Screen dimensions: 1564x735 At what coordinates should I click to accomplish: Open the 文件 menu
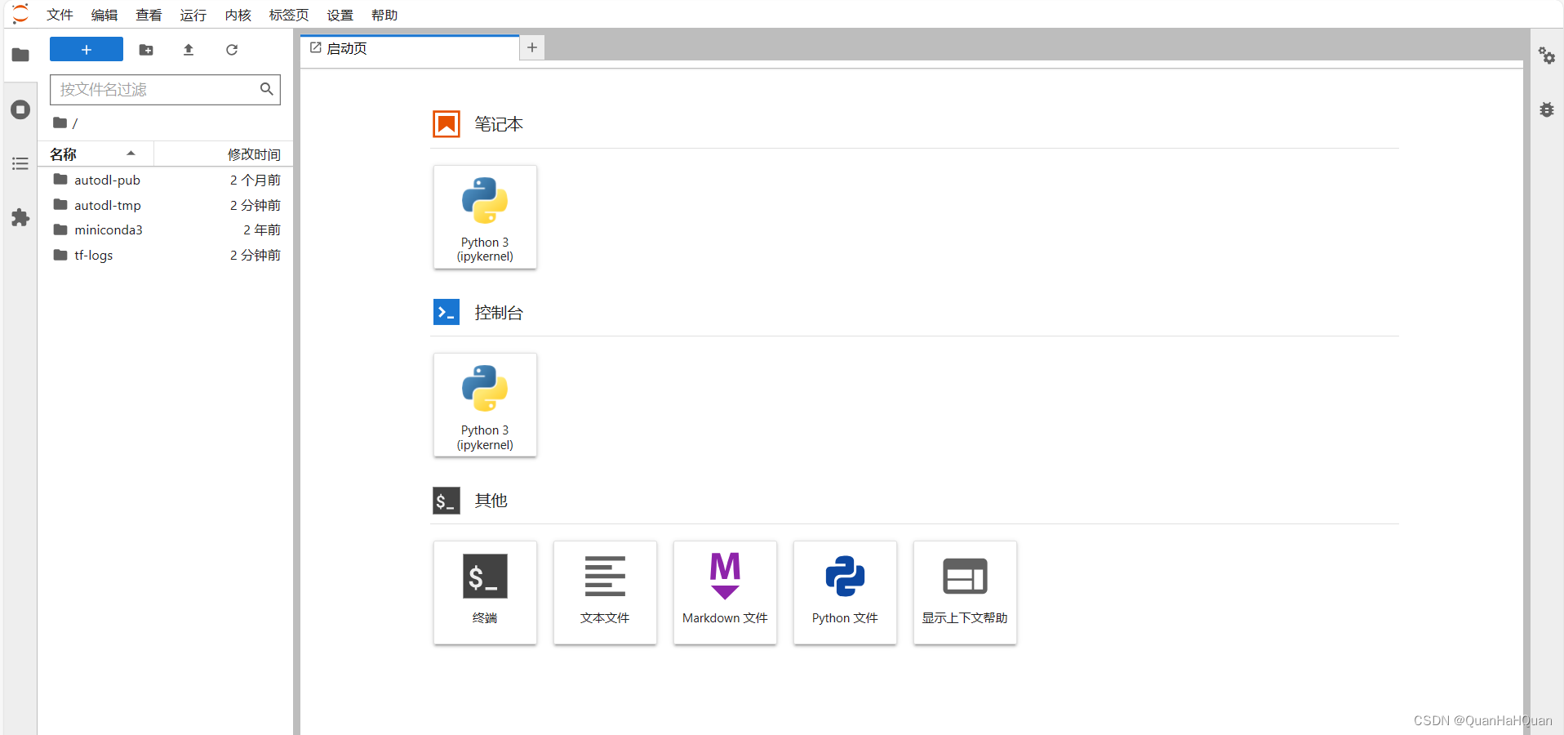60,15
